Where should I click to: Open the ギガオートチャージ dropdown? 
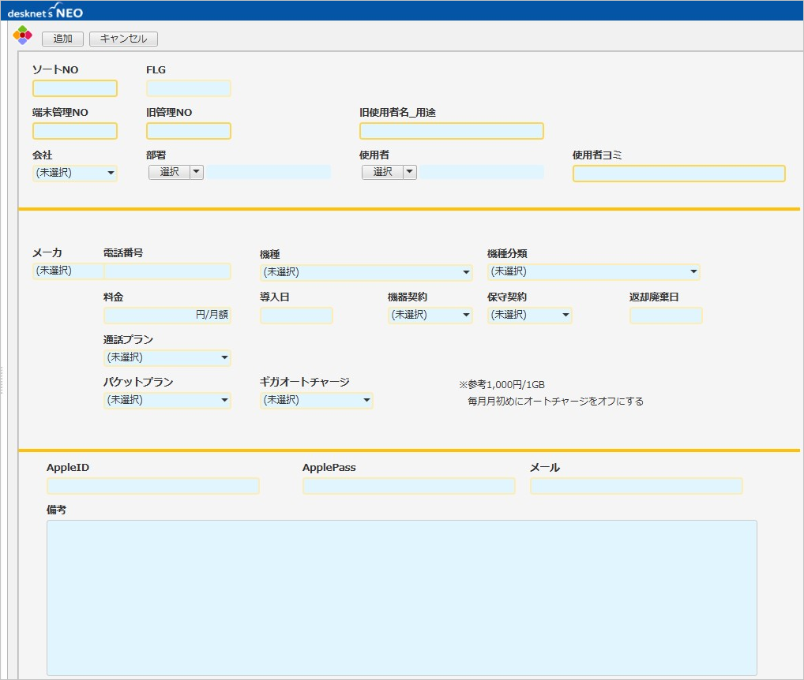tap(316, 400)
